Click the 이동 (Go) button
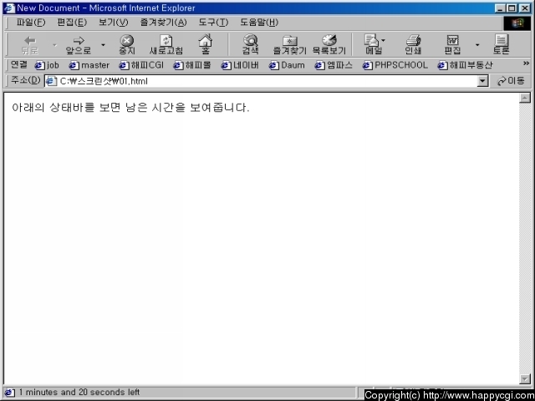The height and width of the screenshot is (401, 535). [x=511, y=81]
